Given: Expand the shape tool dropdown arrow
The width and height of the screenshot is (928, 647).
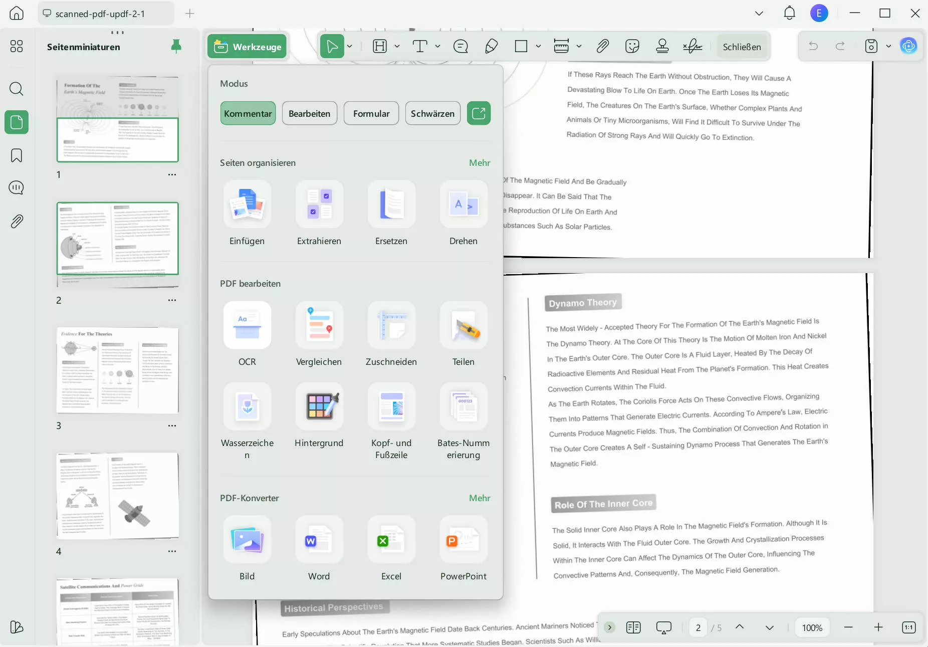Looking at the screenshot, I should [538, 47].
